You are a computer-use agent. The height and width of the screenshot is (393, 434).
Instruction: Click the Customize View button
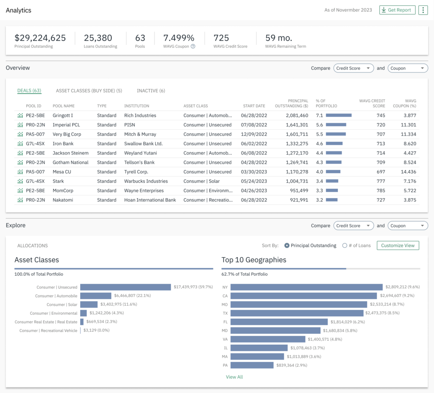(398, 246)
